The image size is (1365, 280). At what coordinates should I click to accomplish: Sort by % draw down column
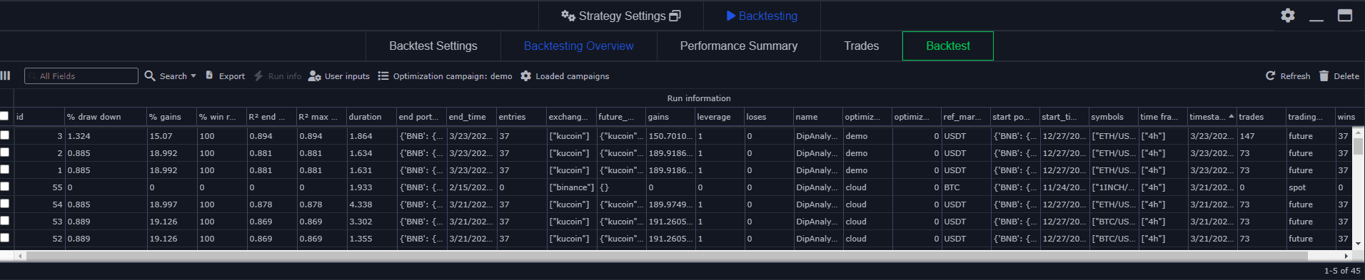pos(105,117)
